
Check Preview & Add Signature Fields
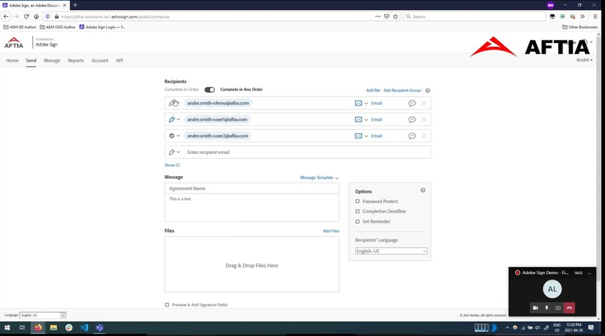coord(167,305)
